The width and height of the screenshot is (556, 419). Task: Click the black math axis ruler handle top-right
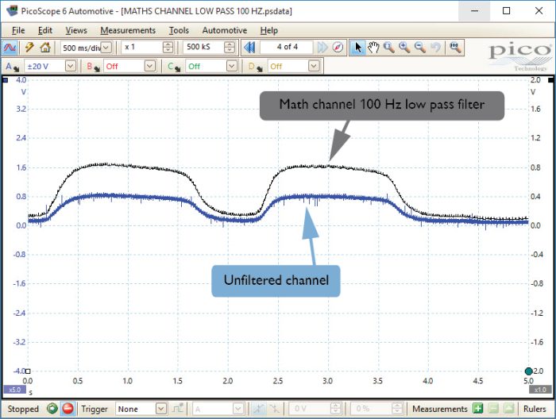550,80
